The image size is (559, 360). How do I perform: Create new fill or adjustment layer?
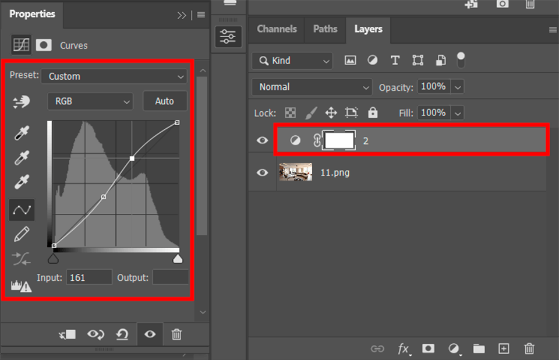click(454, 348)
